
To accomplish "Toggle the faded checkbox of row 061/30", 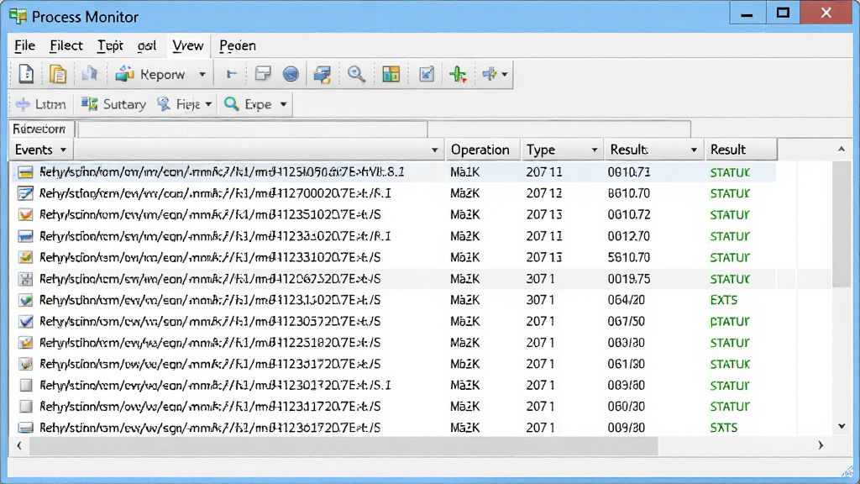I will point(25,364).
